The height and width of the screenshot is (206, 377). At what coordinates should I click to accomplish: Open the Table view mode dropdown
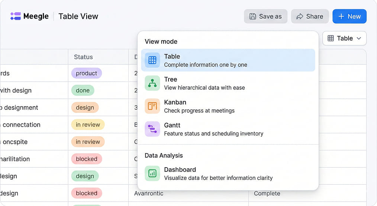[x=344, y=38]
